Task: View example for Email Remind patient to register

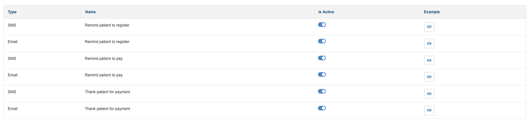Action: pyautogui.click(x=429, y=44)
